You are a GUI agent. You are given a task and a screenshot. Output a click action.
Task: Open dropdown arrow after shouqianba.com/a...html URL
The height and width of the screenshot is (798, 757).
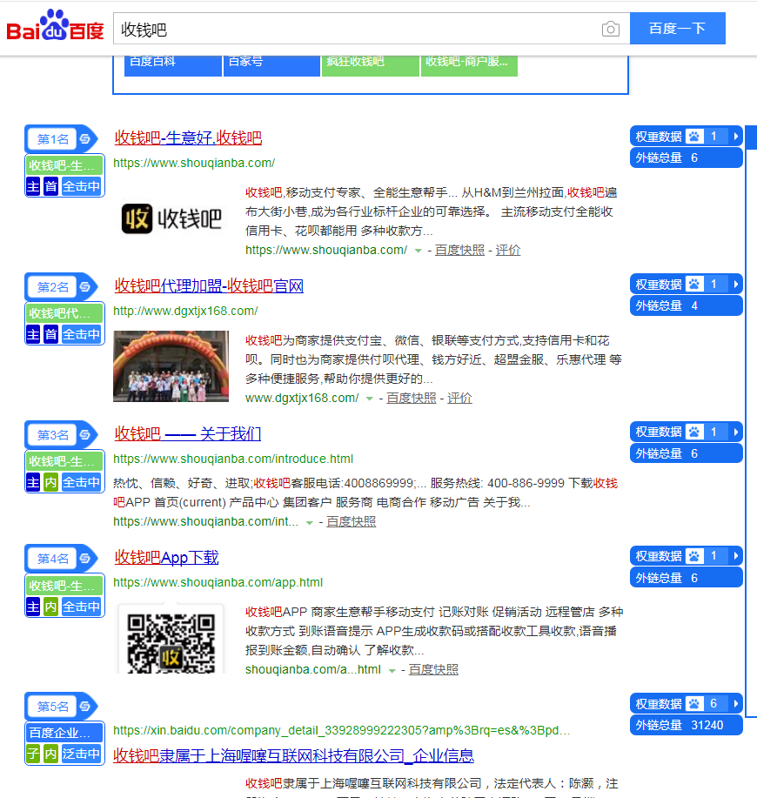392,671
